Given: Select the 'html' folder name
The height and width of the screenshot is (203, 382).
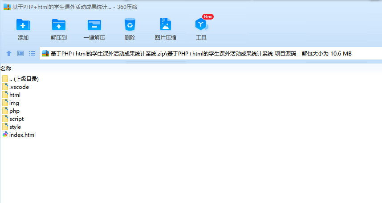Looking at the screenshot, I should tap(15, 95).
